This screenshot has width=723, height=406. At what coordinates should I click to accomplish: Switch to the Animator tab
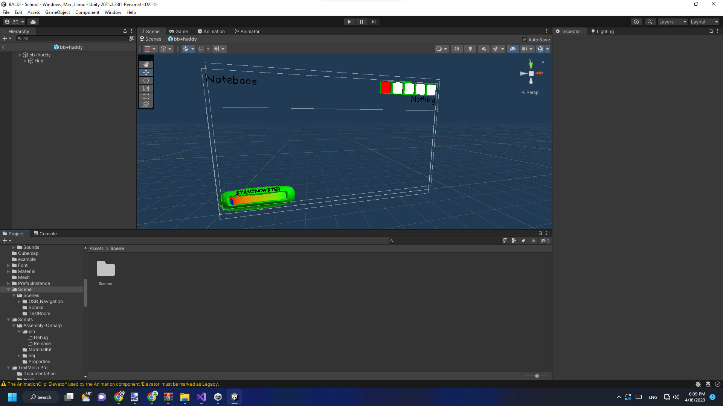pyautogui.click(x=247, y=32)
